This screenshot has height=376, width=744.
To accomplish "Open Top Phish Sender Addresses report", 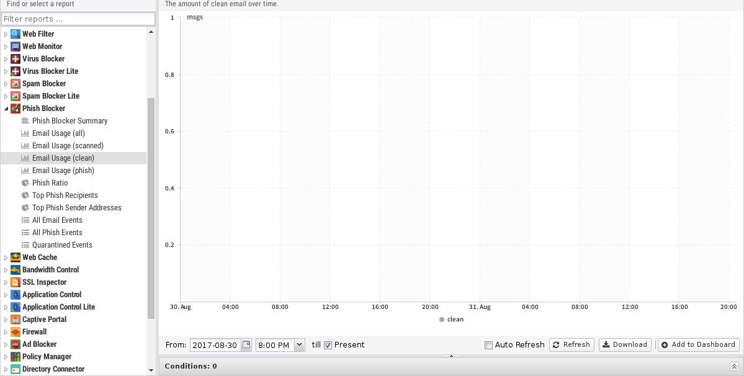I will (x=77, y=208).
